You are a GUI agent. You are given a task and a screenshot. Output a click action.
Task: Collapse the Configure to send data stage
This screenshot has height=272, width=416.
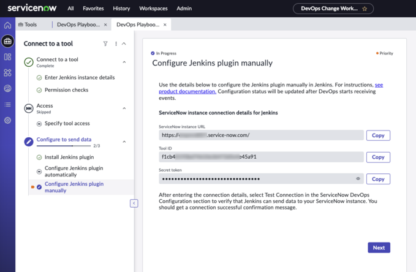124,142
